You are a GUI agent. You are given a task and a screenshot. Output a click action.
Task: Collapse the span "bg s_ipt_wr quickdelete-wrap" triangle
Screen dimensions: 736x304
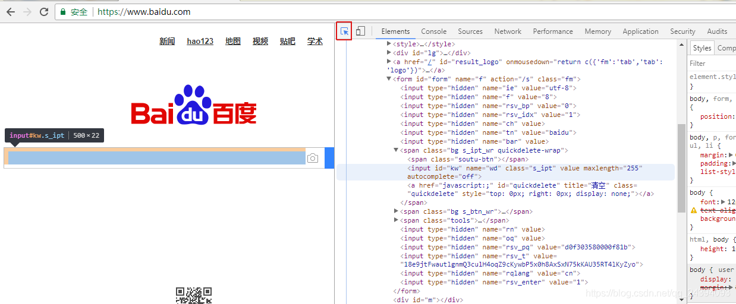pyautogui.click(x=397, y=150)
